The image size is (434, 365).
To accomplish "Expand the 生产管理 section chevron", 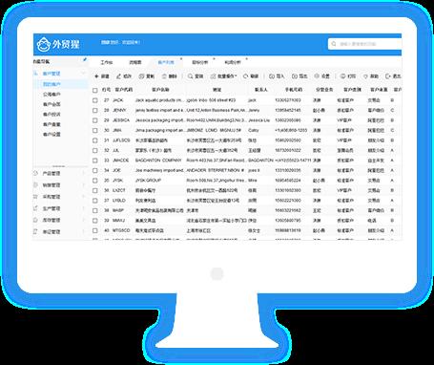I will (x=84, y=208).
